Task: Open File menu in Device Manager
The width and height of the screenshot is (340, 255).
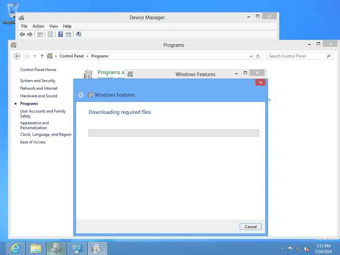Action: coord(24,26)
